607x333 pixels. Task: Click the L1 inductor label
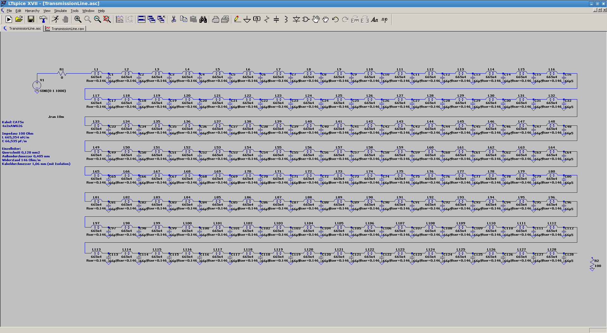(96, 69)
